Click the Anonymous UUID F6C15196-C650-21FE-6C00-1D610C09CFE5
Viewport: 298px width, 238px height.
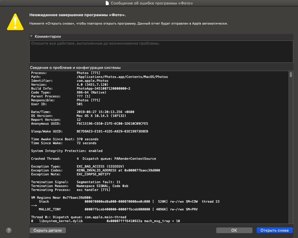(x=112, y=123)
